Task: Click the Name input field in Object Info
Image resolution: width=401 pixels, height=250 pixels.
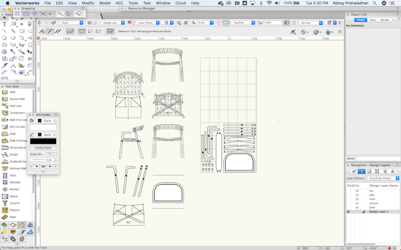Action: (x=377, y=158)
